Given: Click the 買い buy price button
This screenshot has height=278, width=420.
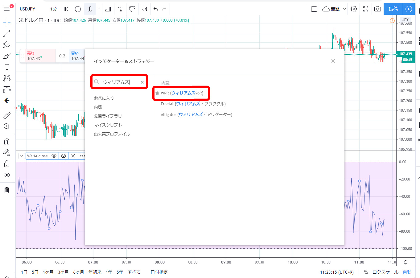Looking at the screenshot, I should pos(77,56).
